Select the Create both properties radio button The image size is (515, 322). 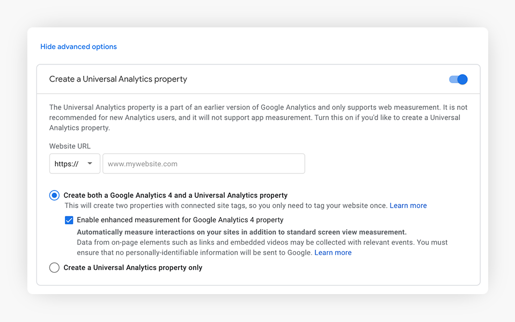(54, 195)
